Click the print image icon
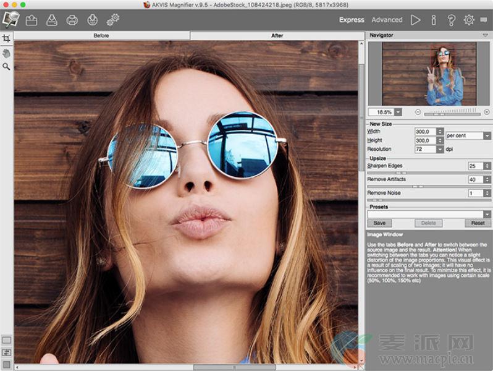This screenshot has width=493, height=371. point(72,20)
